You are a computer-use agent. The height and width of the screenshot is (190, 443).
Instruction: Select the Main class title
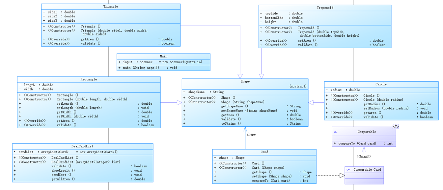click(164, 56)
